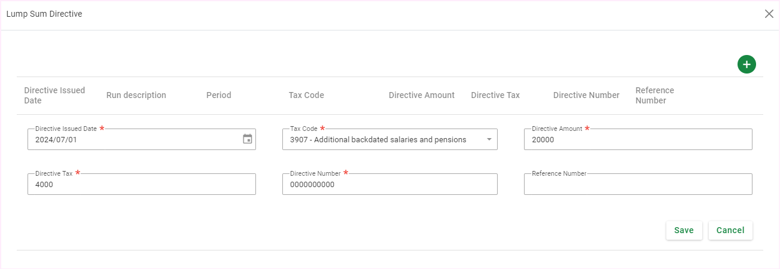
Task: Focus the empty Reference Number field
Action: (638, 185)
